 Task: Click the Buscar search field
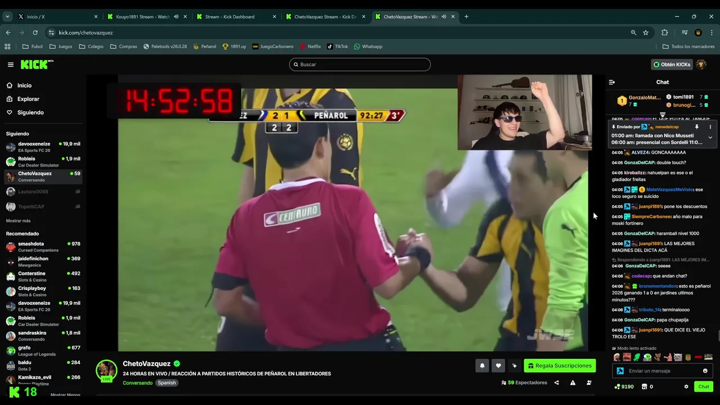pyautogui.click(x=360, y=65)
